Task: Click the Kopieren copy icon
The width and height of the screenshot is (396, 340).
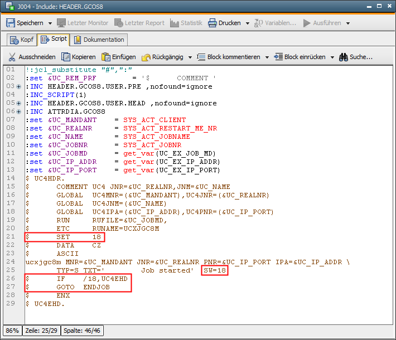Action: pyautogui.click(x=66, y=57)
